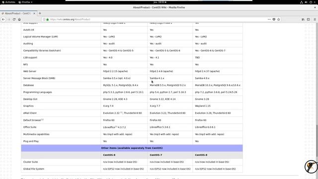Click 'TBD' in LSB support row
Viewport: 318px width, 179px height.
197,58
